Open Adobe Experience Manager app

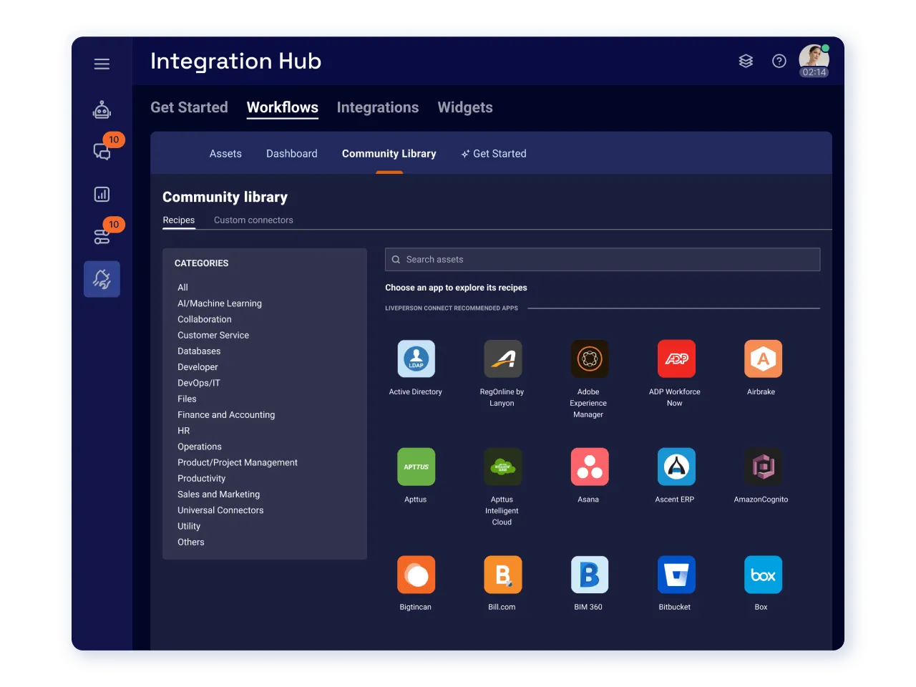pyautogui.click(x=589, y=359)
